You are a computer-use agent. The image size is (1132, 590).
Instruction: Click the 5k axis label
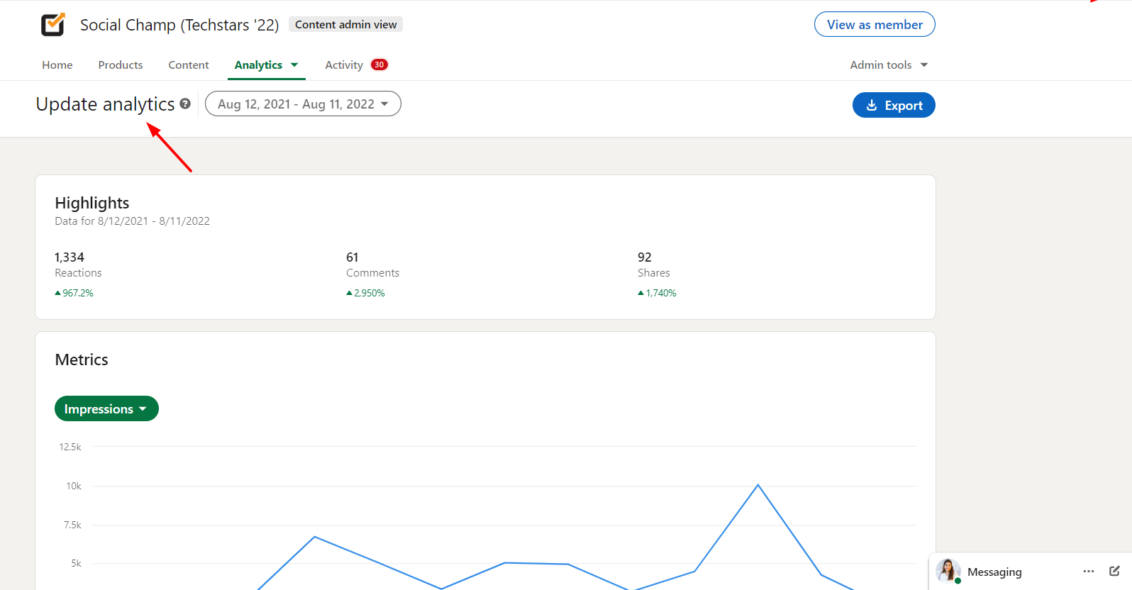point(76,563)
